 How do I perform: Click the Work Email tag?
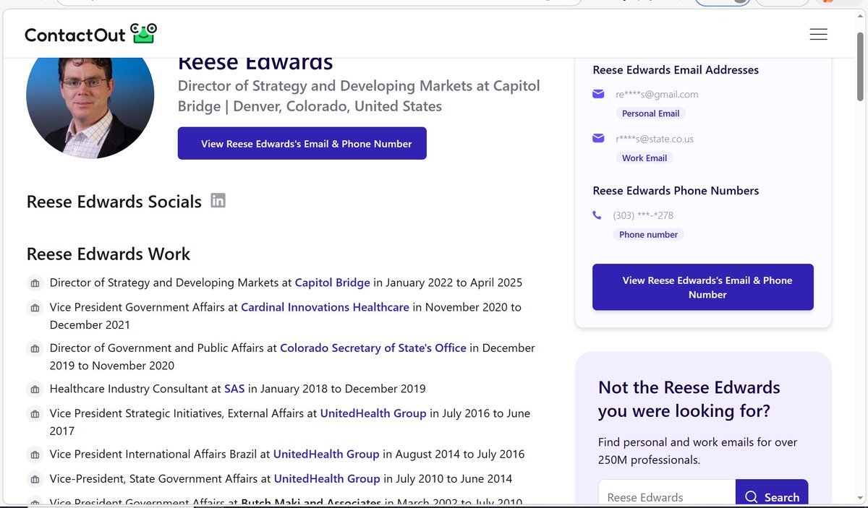(644, 158)
